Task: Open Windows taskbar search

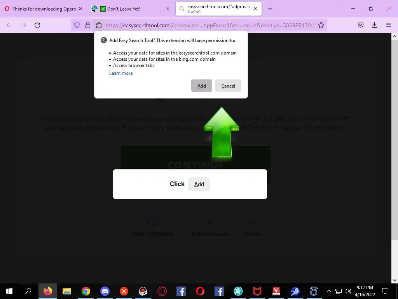Action: [x=28, y=291]
